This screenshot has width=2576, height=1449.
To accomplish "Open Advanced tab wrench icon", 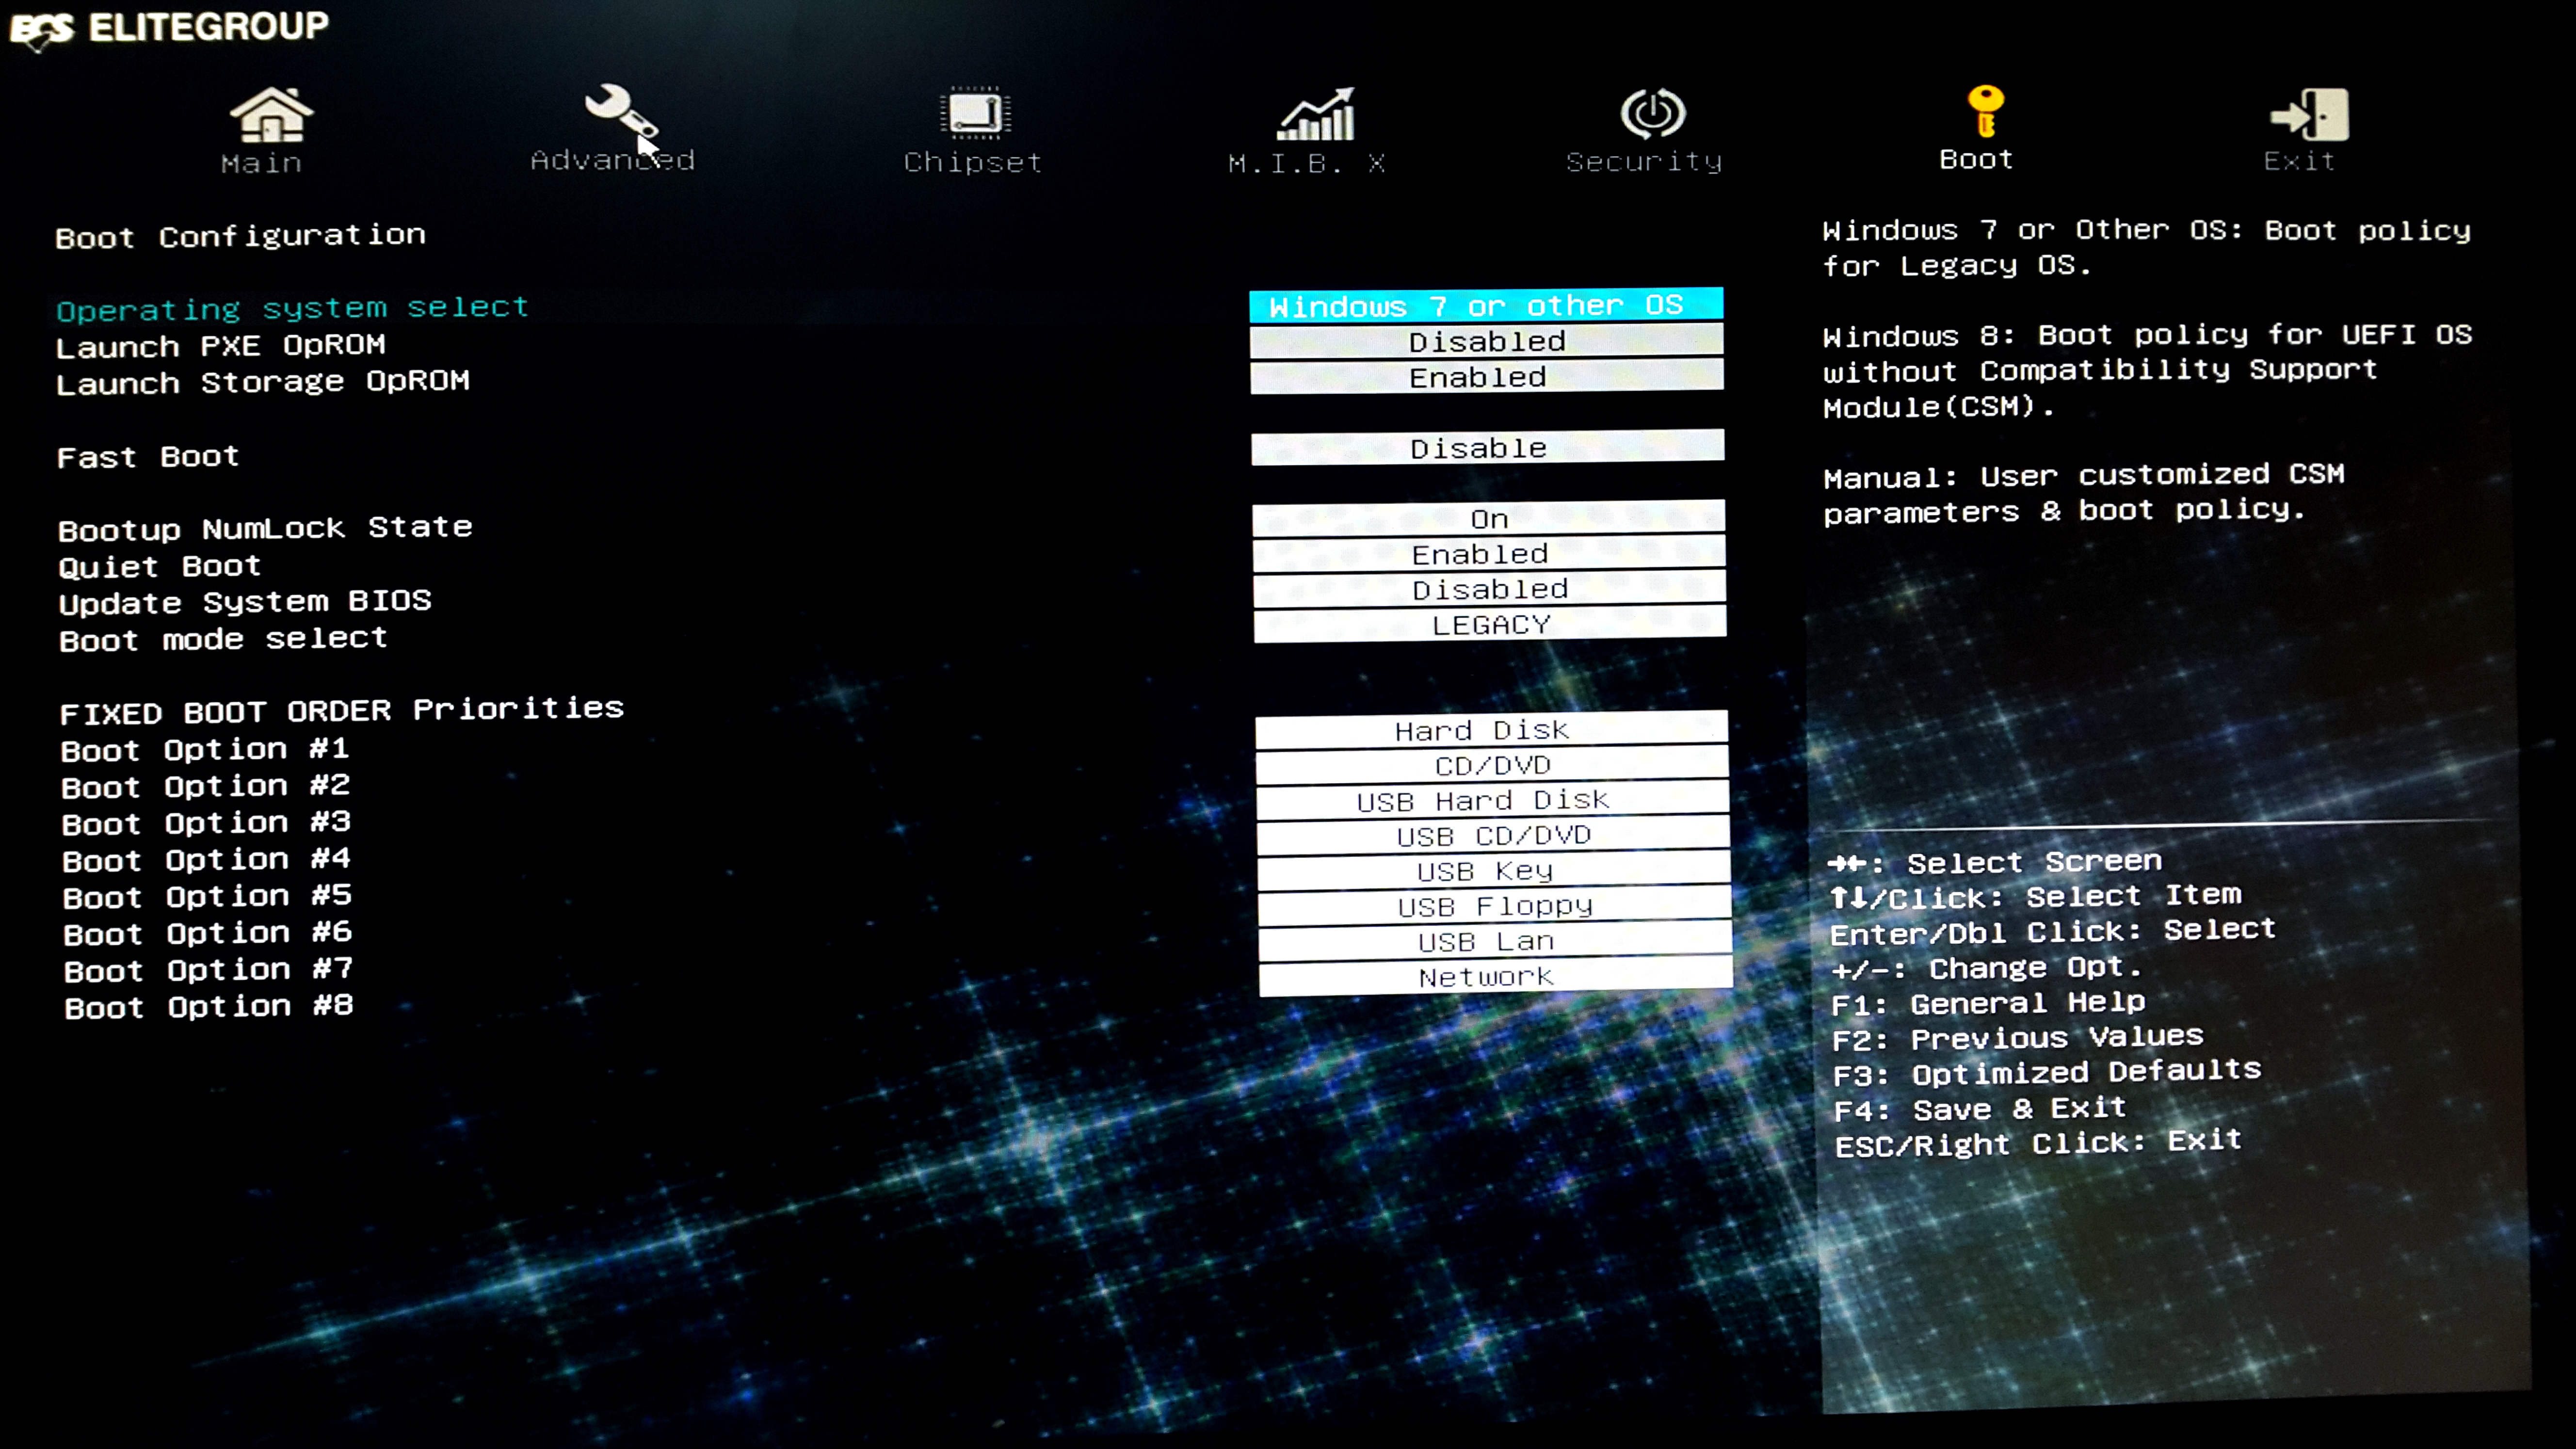I will [x=621, y=112].
